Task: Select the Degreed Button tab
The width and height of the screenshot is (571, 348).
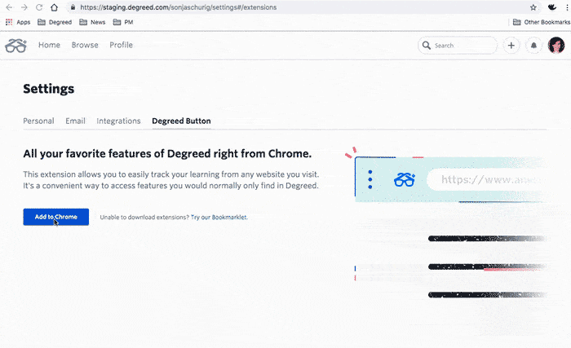Action: (181, 121)
